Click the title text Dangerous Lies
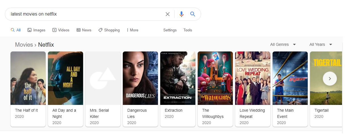This screenshot has height=136, width=346. 137,113
